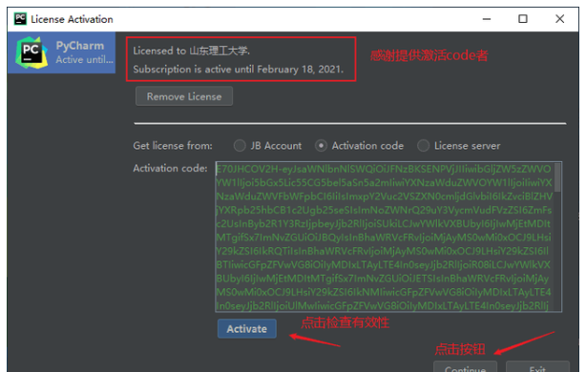This screenshot has width=586, height=372.
Task: Click the 'Activation code:' label
Action: tap(170, 169)
